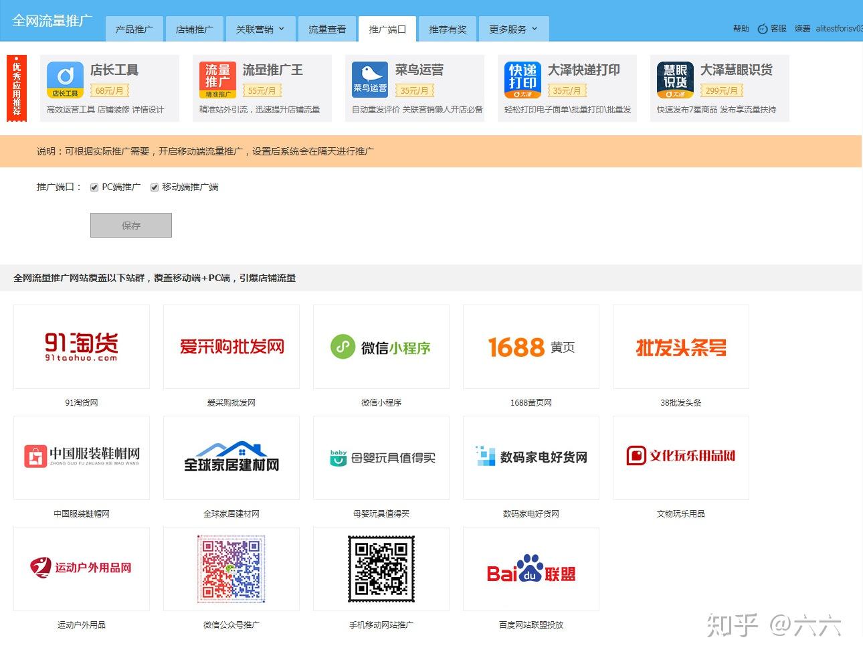The width and height of the screenshot is (863, 660).
Task: Switch to the 店铺推广 tab
Action: tap(194, 29)
